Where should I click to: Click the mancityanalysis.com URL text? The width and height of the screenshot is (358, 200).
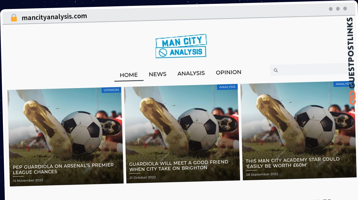54,17
